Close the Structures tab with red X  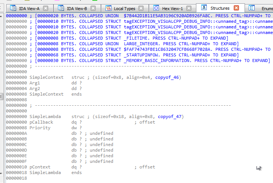(236, 8)
